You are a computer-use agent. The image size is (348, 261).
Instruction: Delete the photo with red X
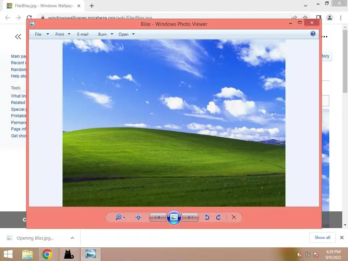(234, 217)
